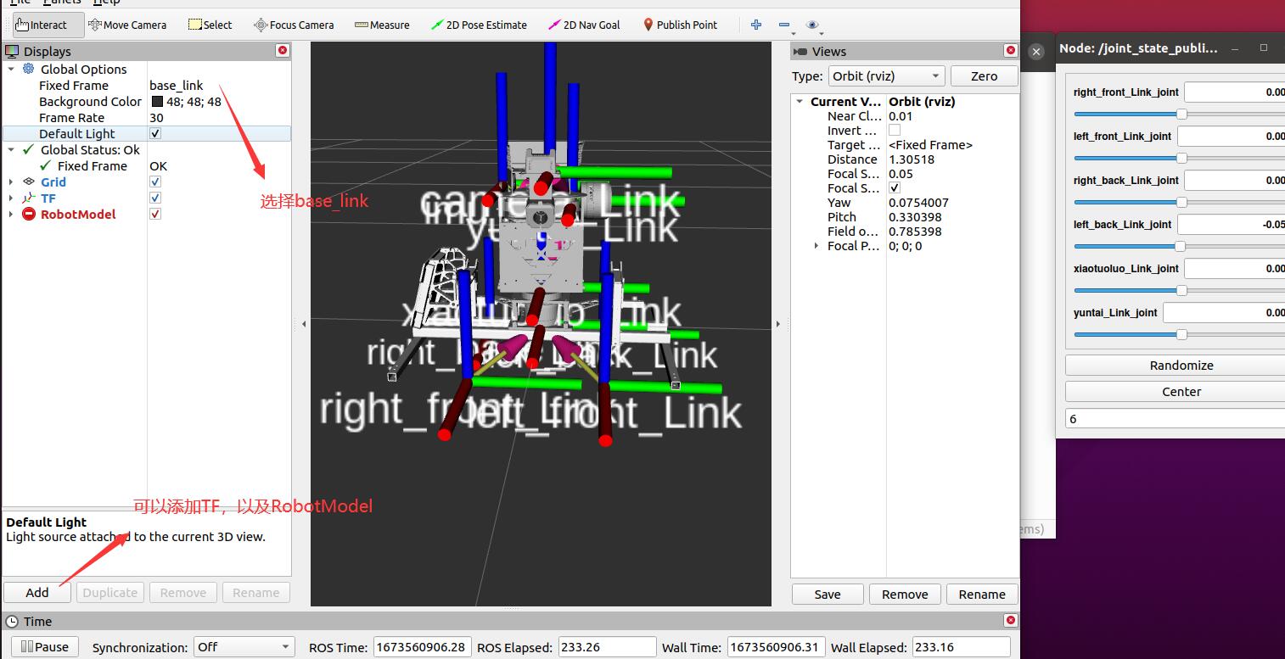Open the view Type dropdown

pos(886,75)
